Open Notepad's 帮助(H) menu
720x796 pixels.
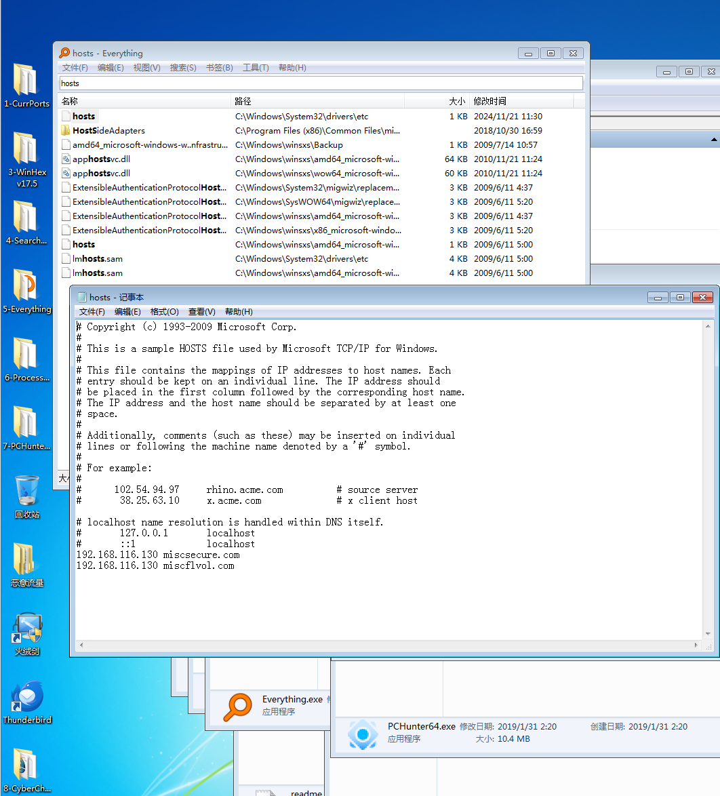(239, 312)
